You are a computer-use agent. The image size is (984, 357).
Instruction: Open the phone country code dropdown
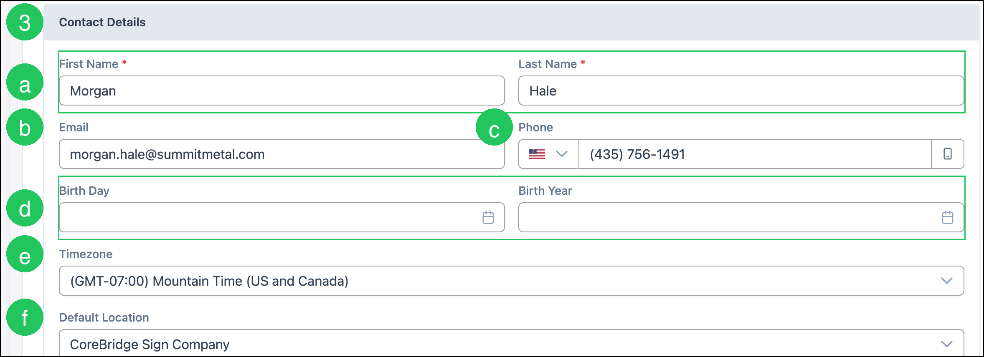tap(549, 154)
